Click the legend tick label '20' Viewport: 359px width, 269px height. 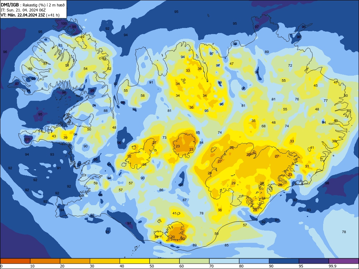(x=62, y=266)
